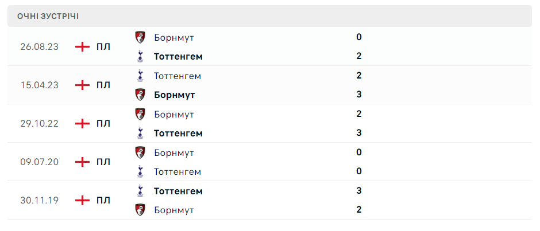Click Tottenham crest in 26.08.23 match
The image size is (540, 231).
[x=140, y=56]
